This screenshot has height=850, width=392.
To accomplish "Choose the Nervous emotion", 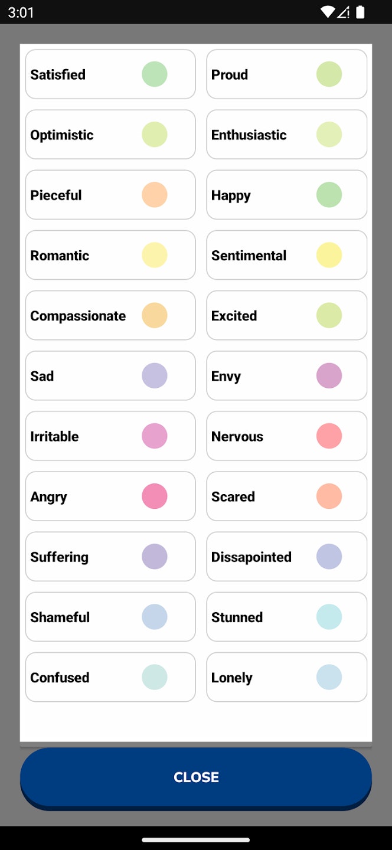I will click(x=287, y=436).
